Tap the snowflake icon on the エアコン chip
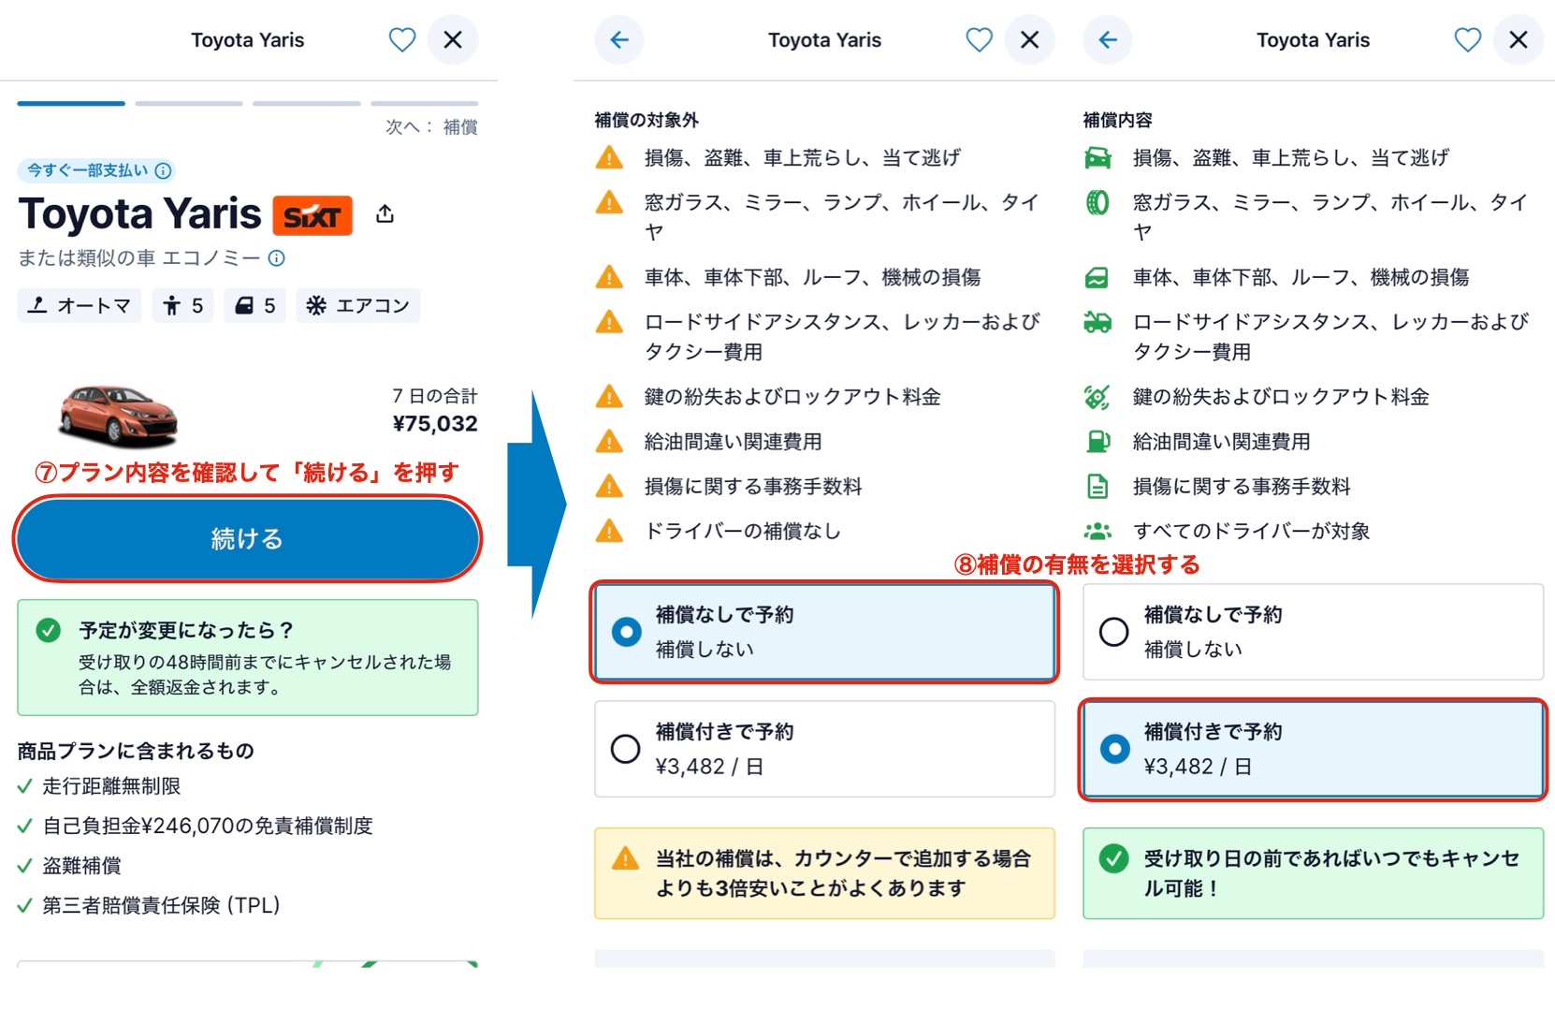1555x1010 pixels. pos(316,305)
